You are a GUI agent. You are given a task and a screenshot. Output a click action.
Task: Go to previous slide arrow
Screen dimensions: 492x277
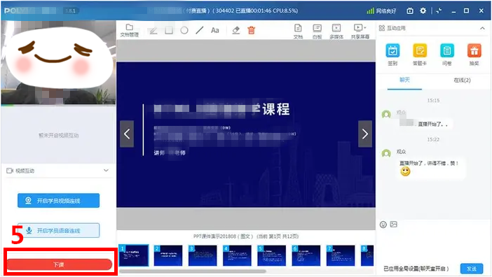(127, 134)
